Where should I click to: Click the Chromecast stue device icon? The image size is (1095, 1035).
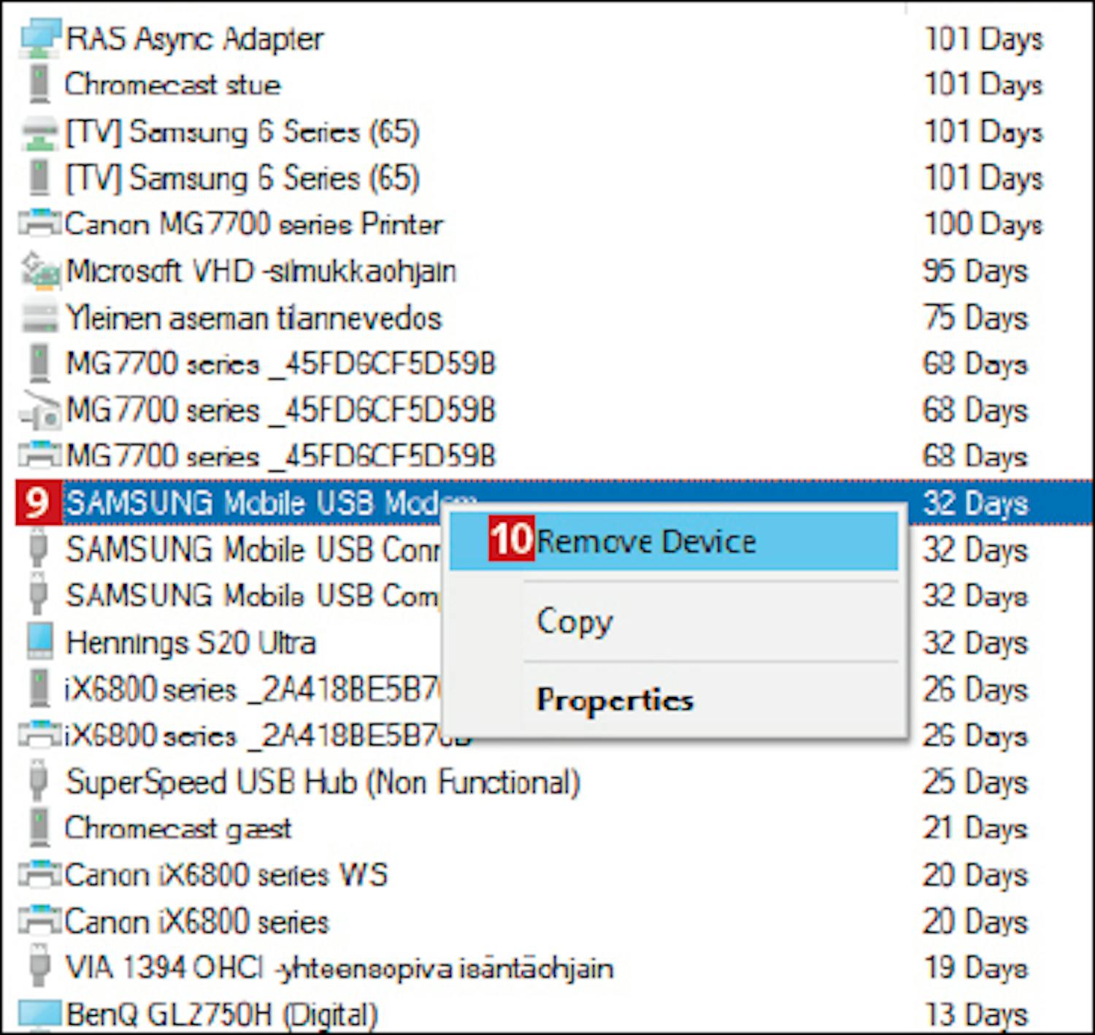[x=39, y=85]
